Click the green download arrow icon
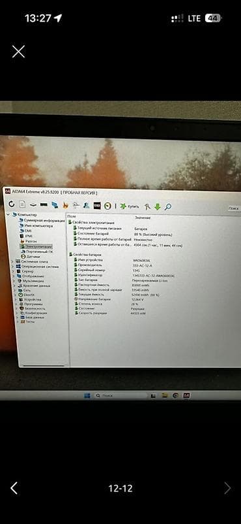This screenshot has width=241, height=524. [158, 207]
